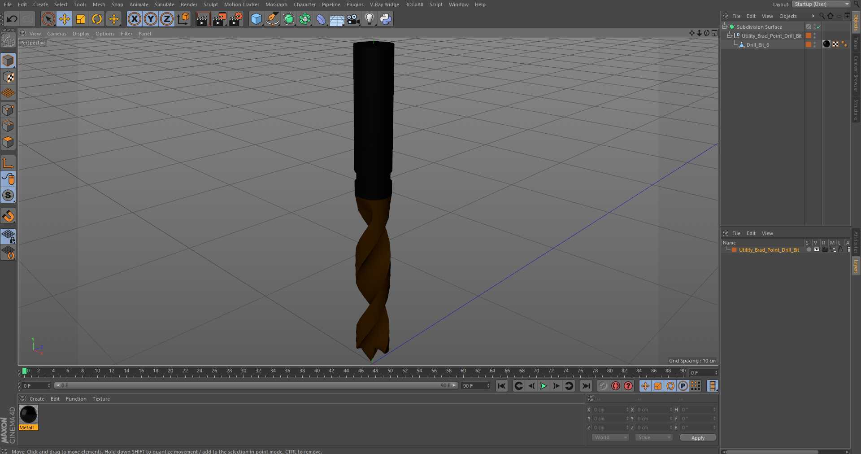Collapse the Utility_Brad_Point_Drill_Bit null
Viewport: 861px width, 454px height.
(730, 36)
